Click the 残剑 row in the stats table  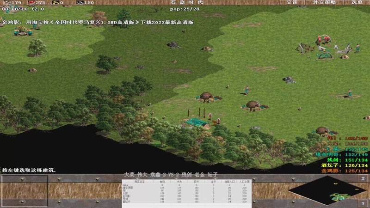[x=186, y=199]
